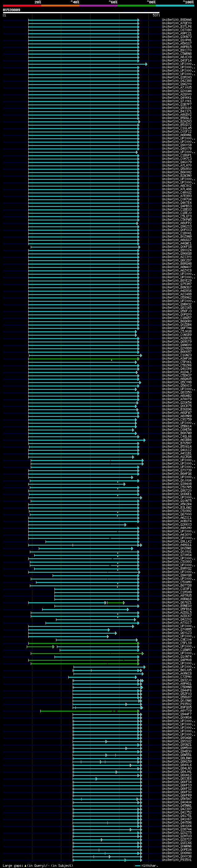The width and height of the screenshot is (197, 868).
Task: Select label UniRef100_A8JCX9
Action: pyautogui.click(x=177, y=57)
